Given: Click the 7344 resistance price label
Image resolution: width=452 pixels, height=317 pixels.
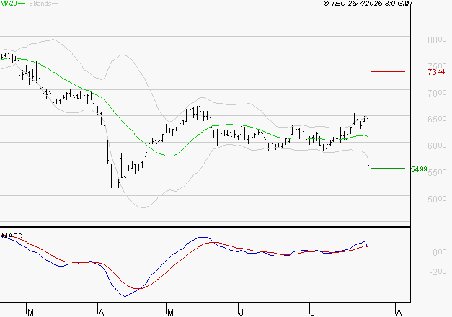Looking at the screenshot, I should 435,72.
